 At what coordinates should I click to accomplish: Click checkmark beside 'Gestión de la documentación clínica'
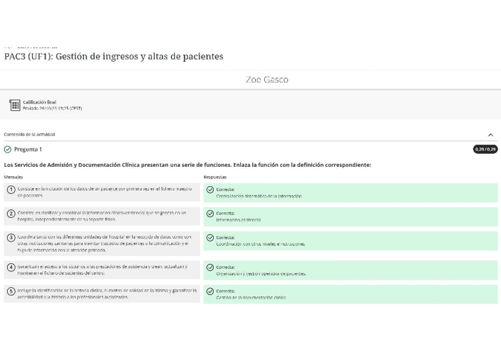(210, 292)
